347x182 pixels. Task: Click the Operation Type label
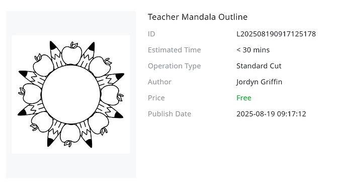coord(174,66)
